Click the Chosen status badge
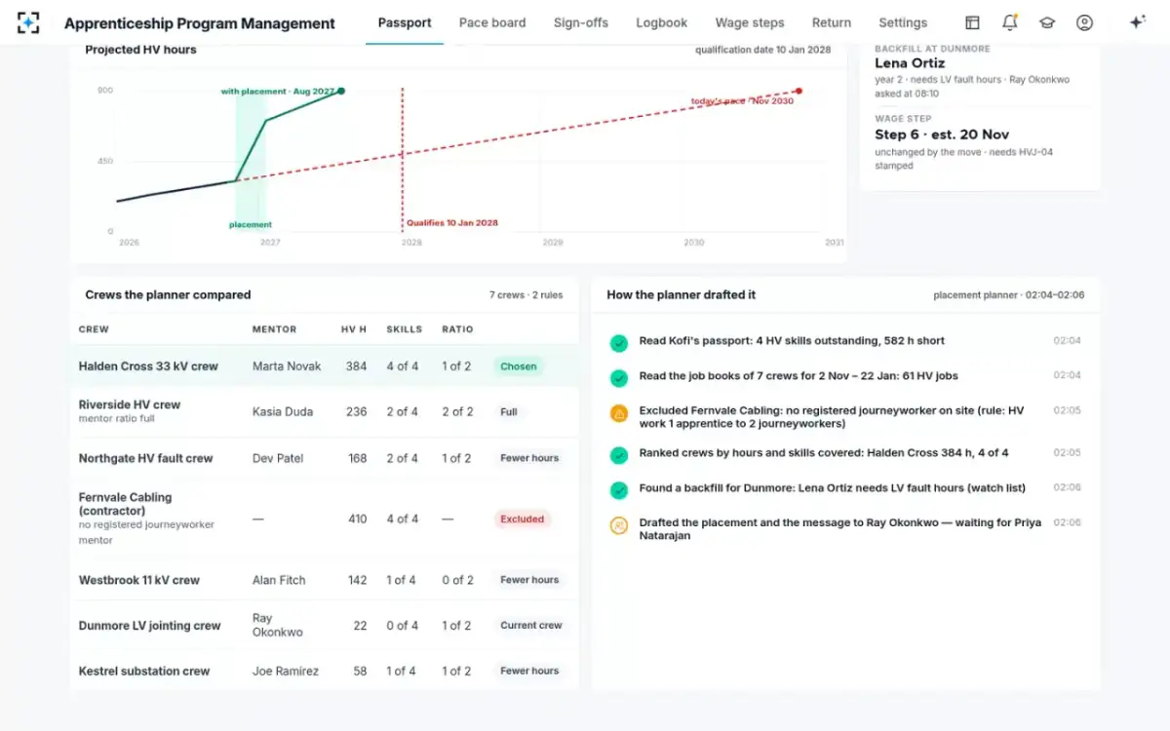Viewport: 1170px width, 731px height. point(518,366)
